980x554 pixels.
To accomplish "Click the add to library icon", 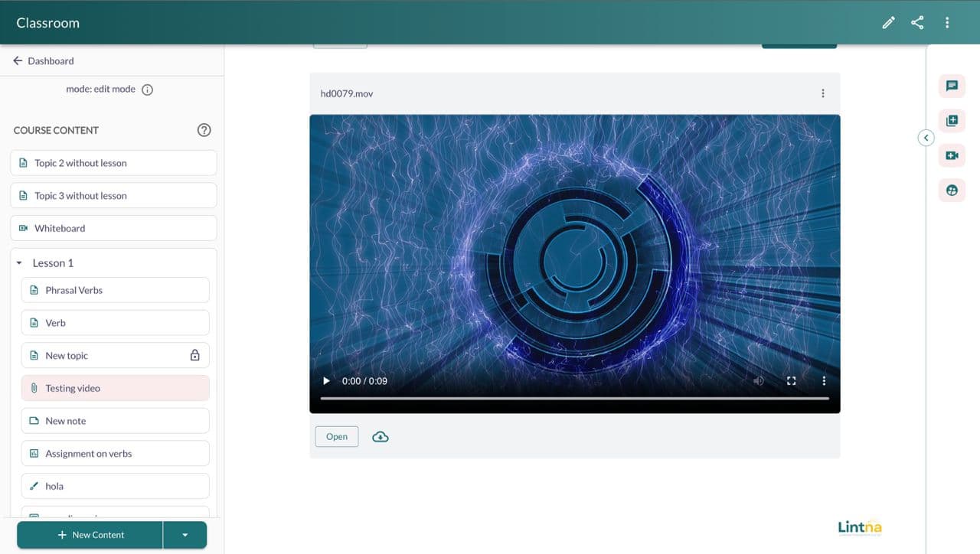I will pyautogui.click(x=952, y=121).
